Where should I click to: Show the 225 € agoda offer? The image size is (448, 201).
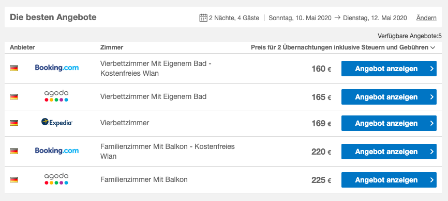tap(389, 180)
